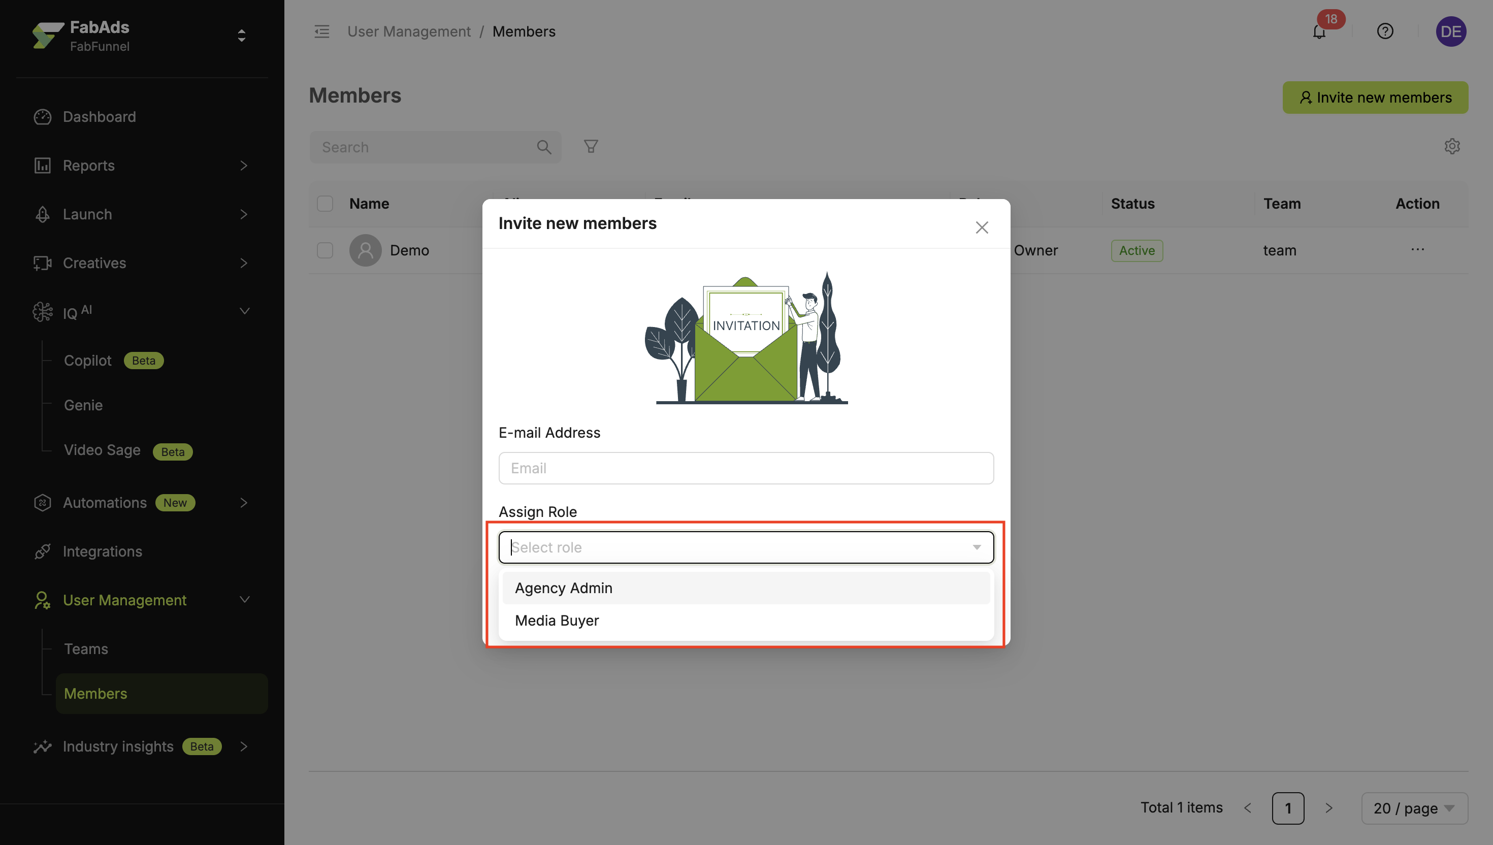1493x845 pixels.
Task: Open Demo row three-dot actions
Action: point(1417,249)
